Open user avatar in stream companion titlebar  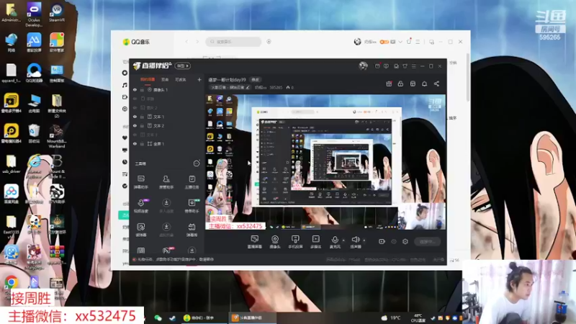tap(363, 66)
